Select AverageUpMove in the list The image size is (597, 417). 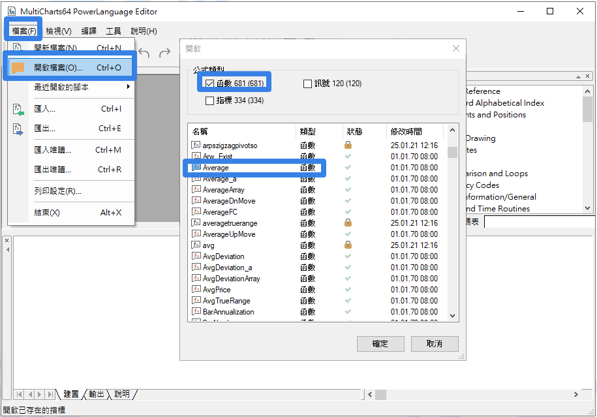pos(317,234)
